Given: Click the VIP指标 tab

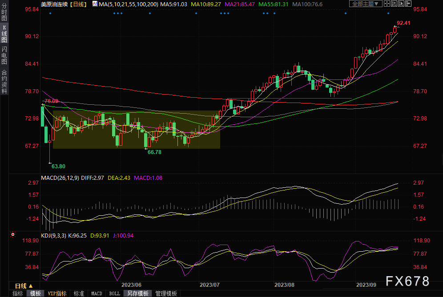Looking at the screenshot, I should 57,293.
